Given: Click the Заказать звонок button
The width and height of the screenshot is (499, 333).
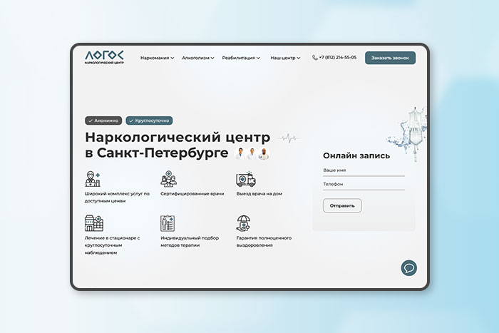Looking at the screenshot, I should pos(390,58).
